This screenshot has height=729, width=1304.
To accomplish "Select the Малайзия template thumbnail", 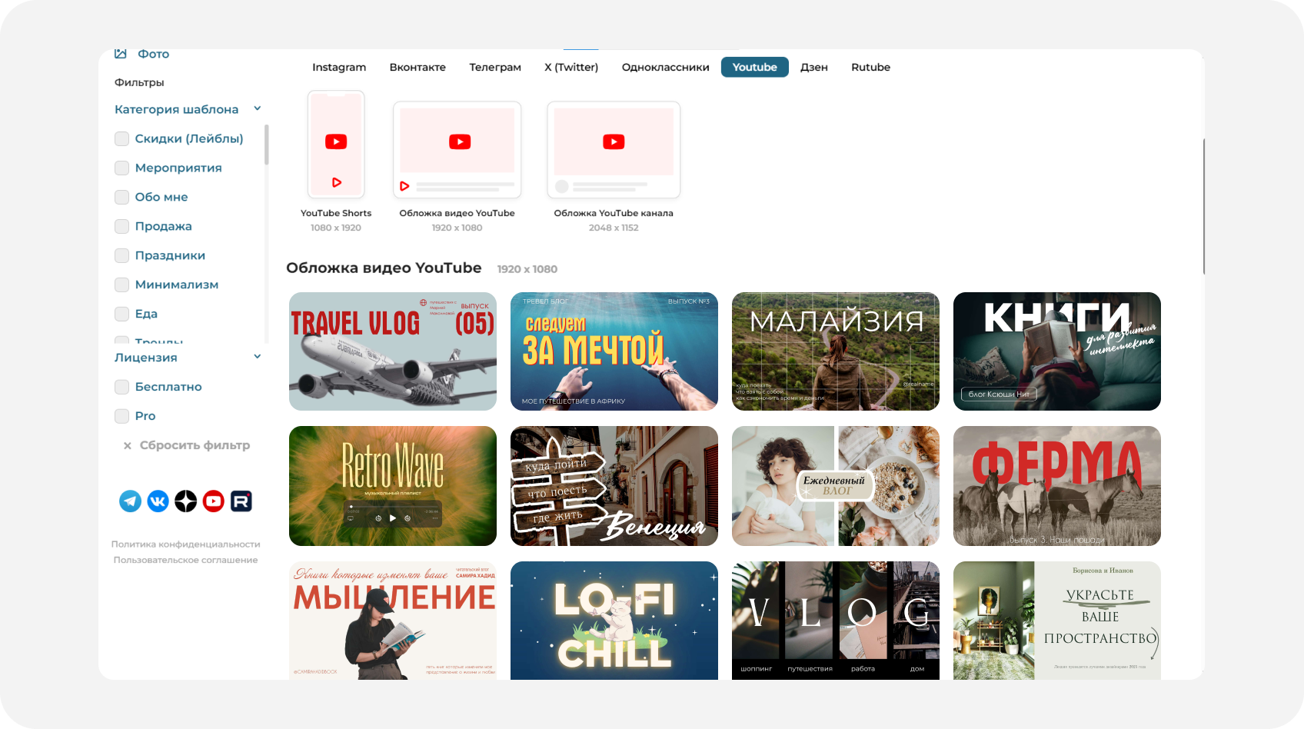I will tap(836, 351).
